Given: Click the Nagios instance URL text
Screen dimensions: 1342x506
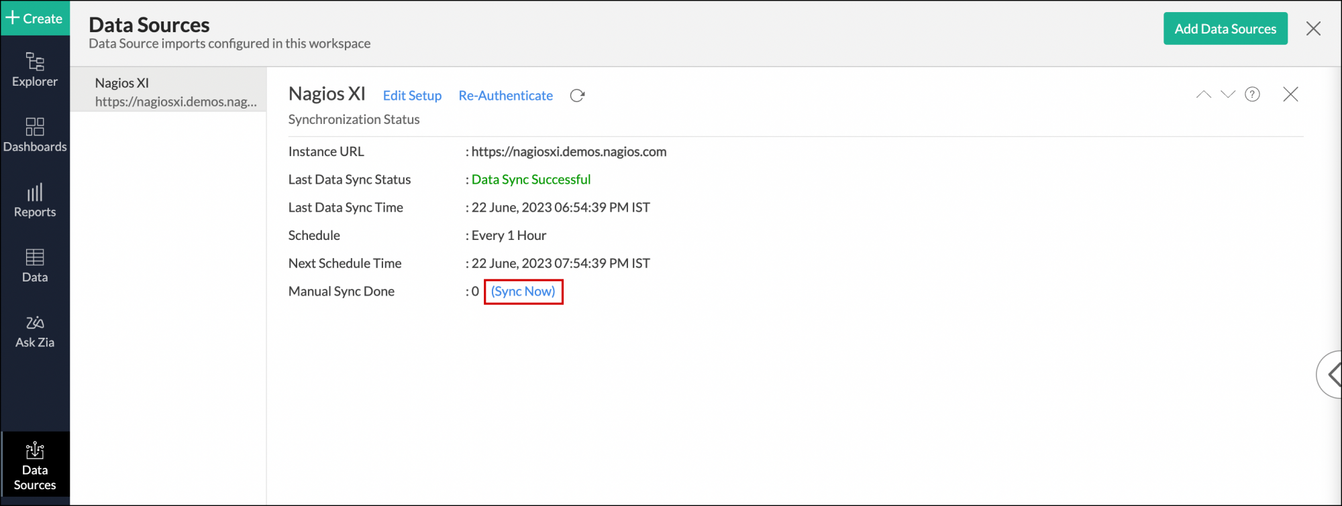Looking at the screenshot, I should [x=568, y=151].
